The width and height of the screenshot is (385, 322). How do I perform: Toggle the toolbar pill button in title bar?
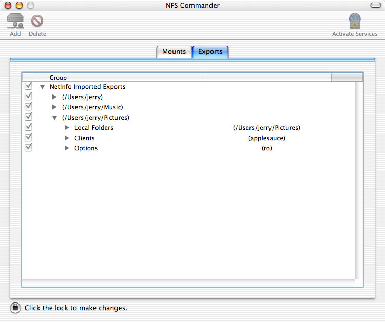click(x=376, y=5)
